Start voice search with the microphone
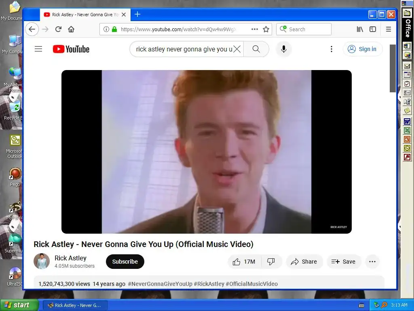 coord(283,49)
